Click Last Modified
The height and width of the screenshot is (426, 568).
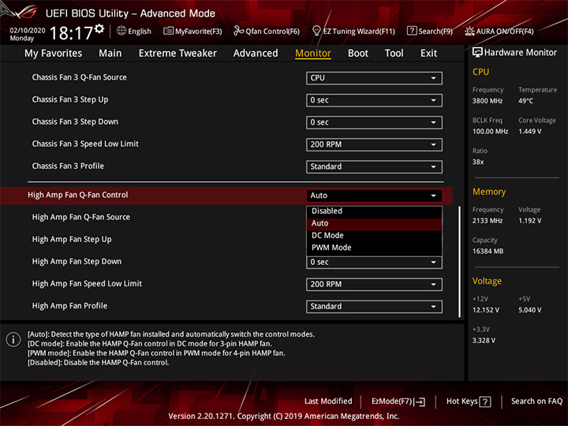[x=328, y=402]
